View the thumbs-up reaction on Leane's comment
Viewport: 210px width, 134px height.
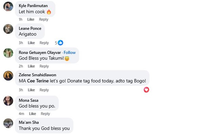click(60, 43)
